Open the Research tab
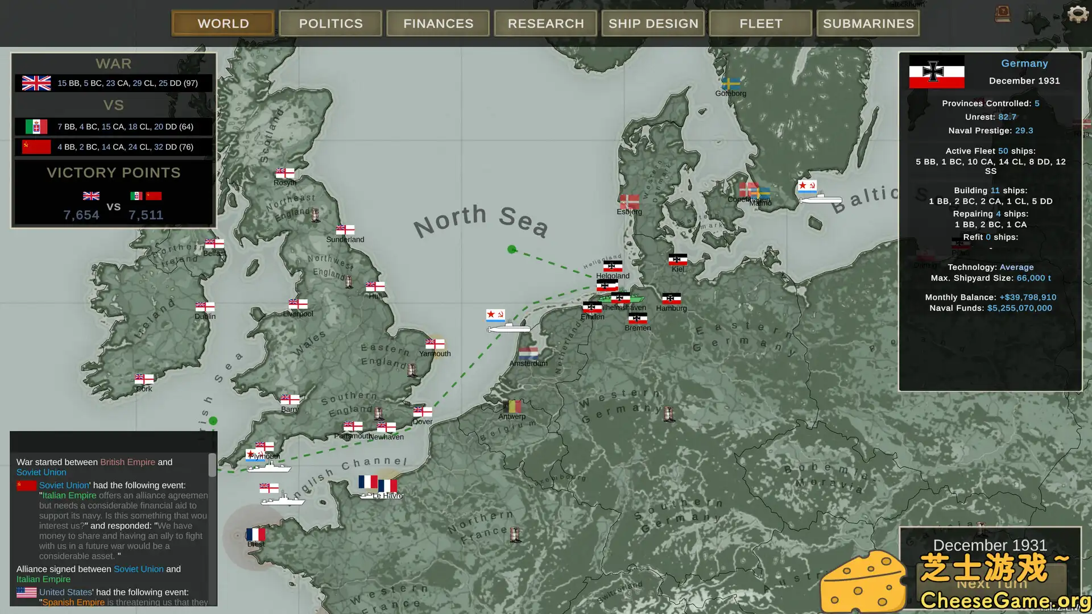This screenshot has height=614, width=1092. tap(545, 23)
